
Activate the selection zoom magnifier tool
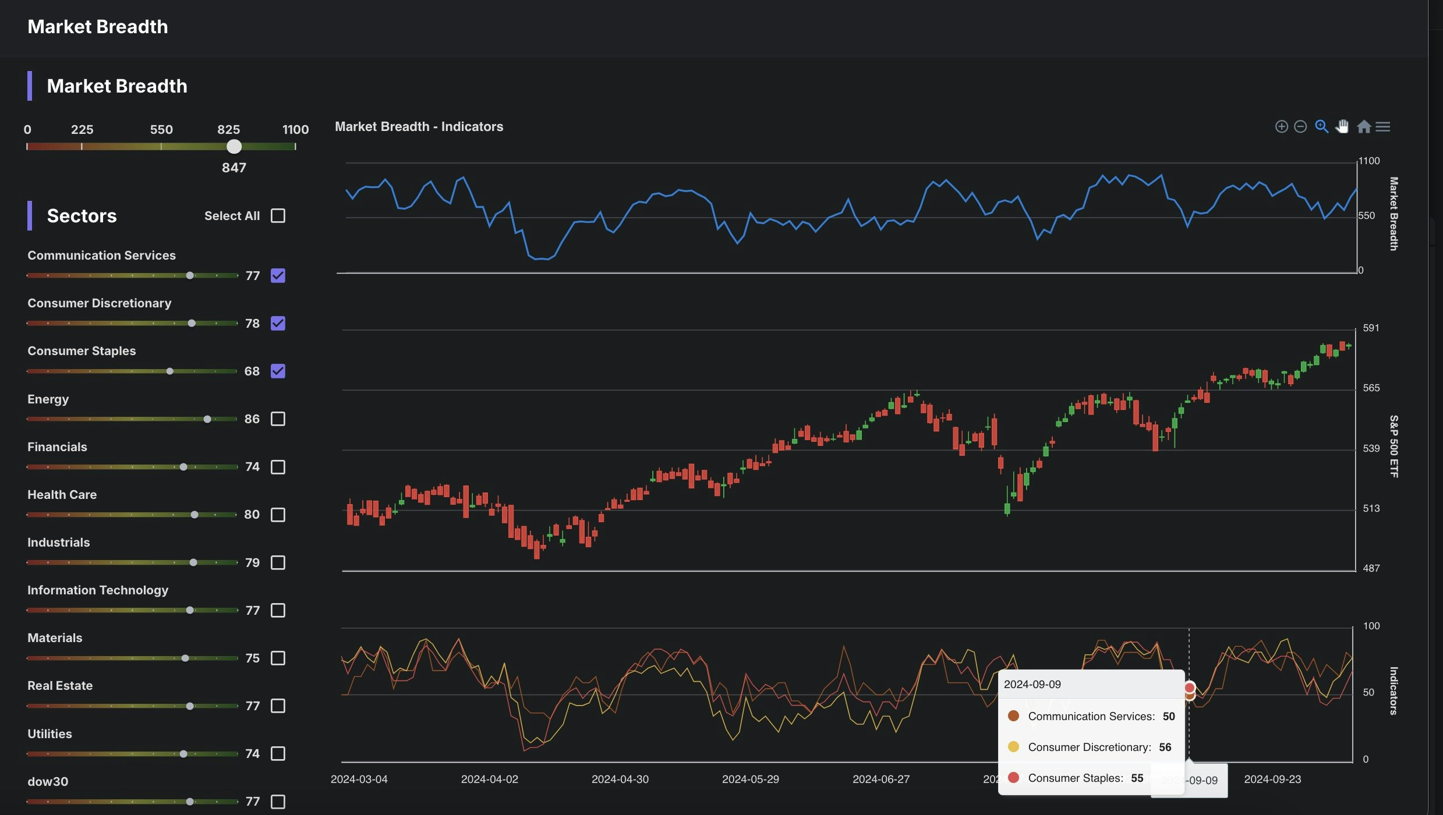(1321, 127)
